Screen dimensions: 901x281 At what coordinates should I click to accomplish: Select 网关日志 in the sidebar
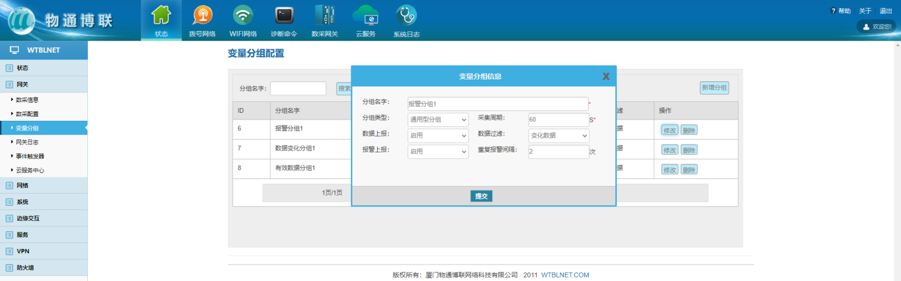pyautogui.click(x=27, y=142)
